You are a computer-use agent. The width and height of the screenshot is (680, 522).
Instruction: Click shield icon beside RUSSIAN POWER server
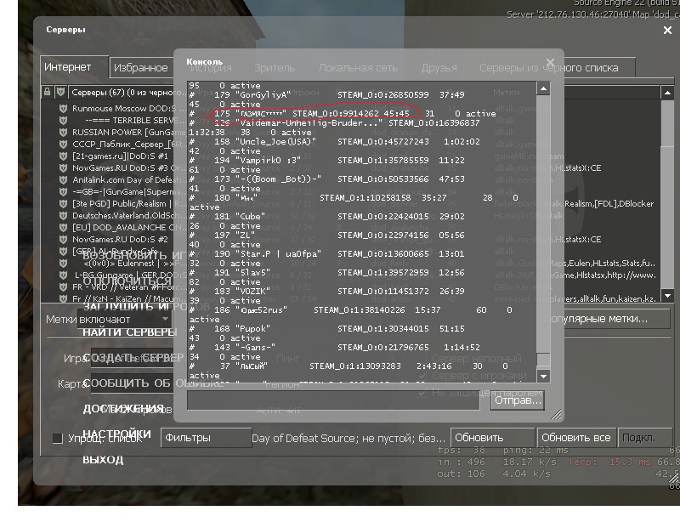pyautogui.click(x=62, y=133)
